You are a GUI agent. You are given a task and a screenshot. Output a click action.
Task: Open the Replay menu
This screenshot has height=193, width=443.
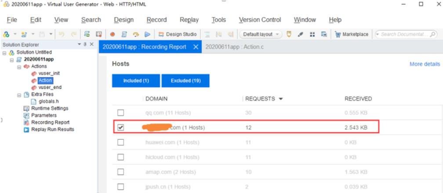pyautogui.click(x=189, y=20)
